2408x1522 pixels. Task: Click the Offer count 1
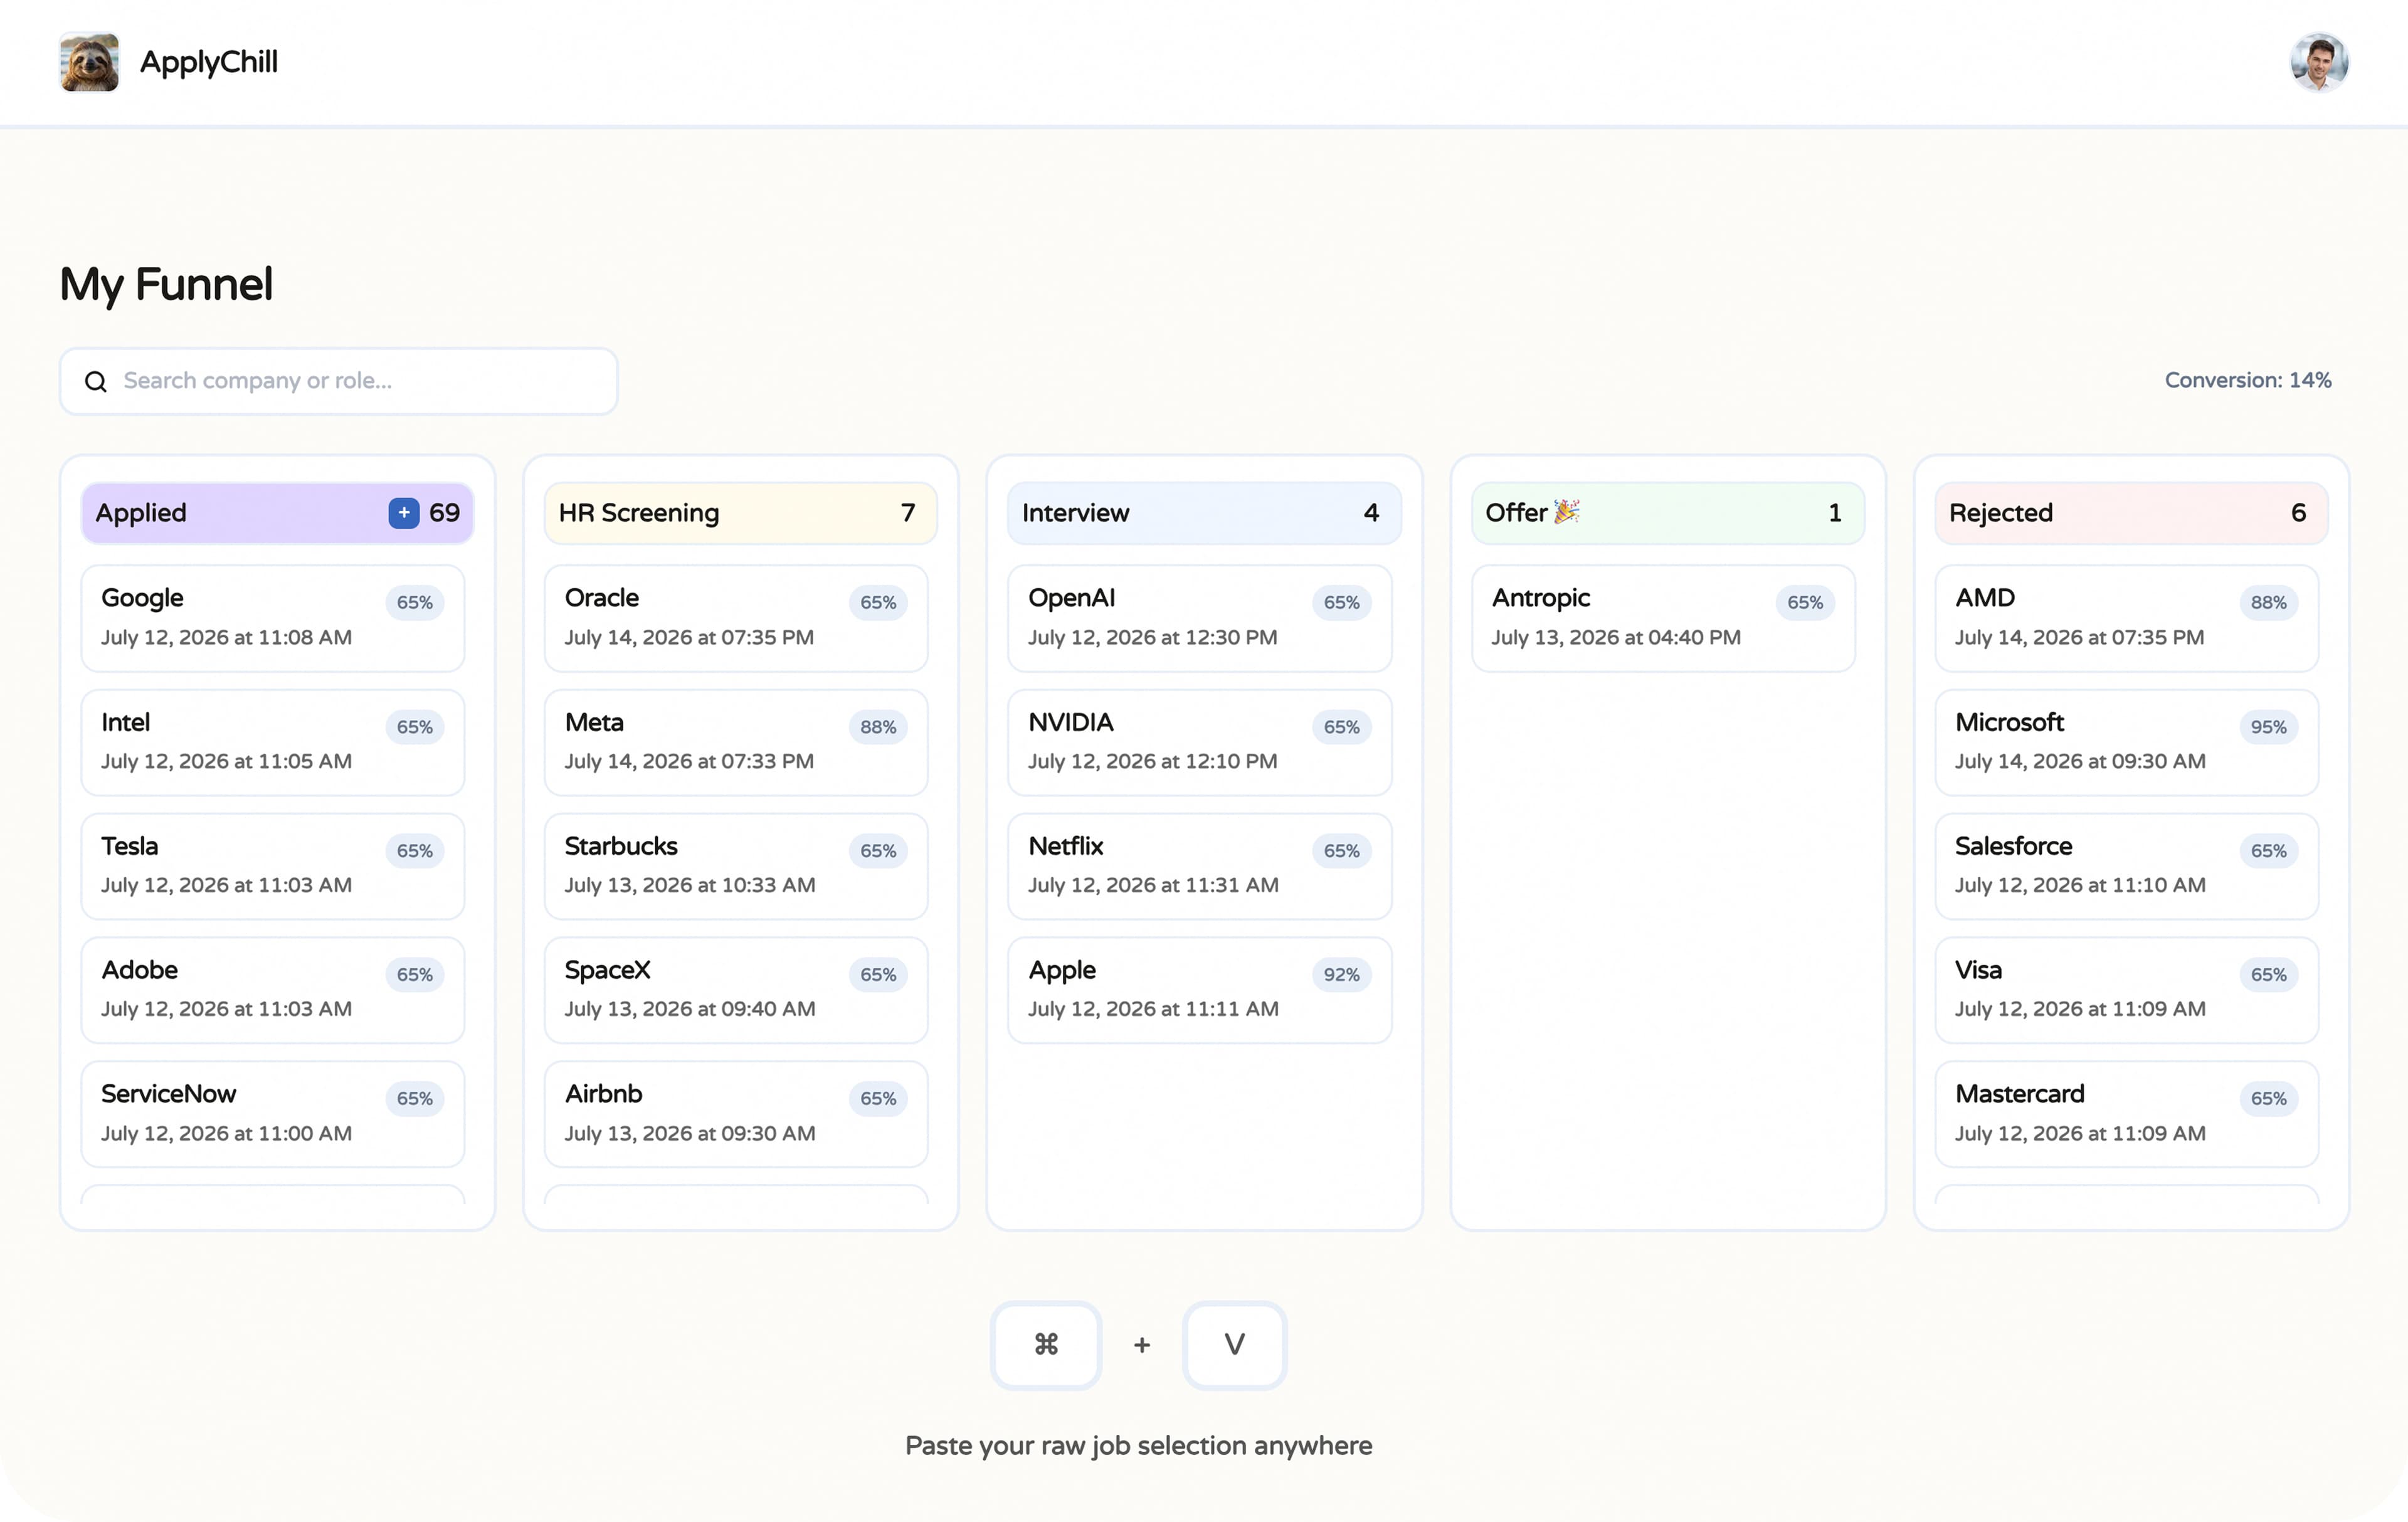click(x=1835, y=513)
